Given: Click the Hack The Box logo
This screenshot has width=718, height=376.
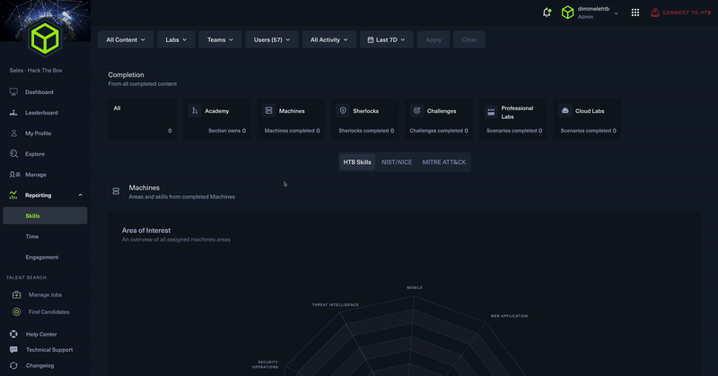Looking at the screenshot, I should 45,38.
